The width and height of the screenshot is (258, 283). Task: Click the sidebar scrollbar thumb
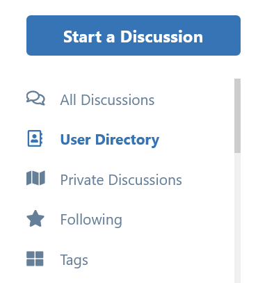(x=237, y=115)
